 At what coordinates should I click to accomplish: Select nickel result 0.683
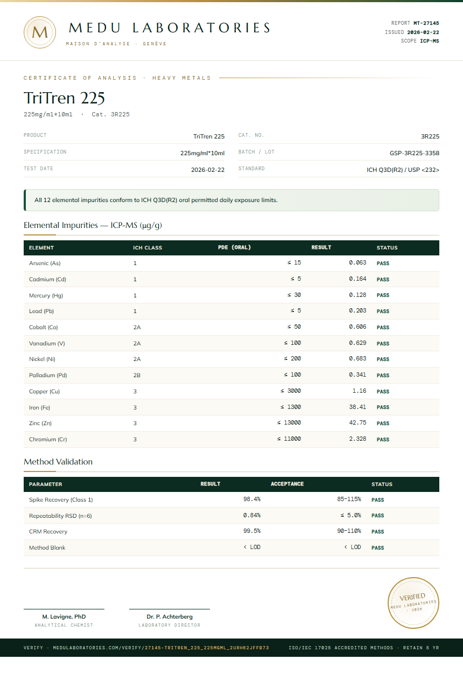click(x=357, y=358)
